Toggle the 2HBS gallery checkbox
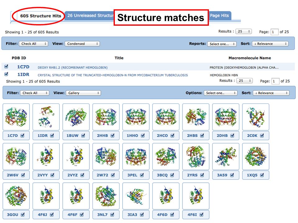 pos(202,135)
